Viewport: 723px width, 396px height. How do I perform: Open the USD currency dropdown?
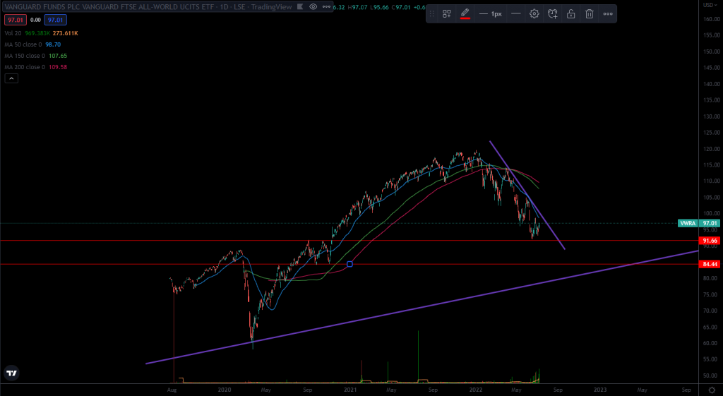coord(710,5)
